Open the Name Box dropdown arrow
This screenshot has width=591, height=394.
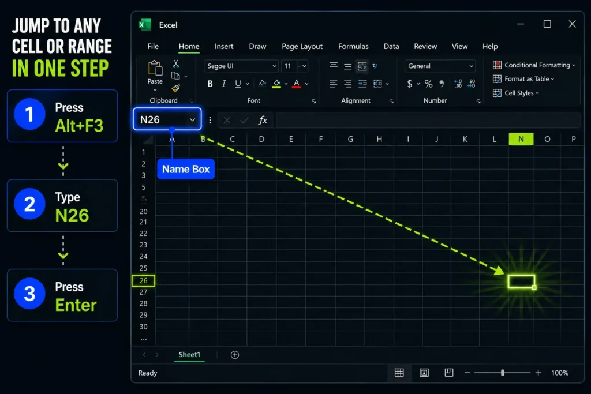coord(192,120)
